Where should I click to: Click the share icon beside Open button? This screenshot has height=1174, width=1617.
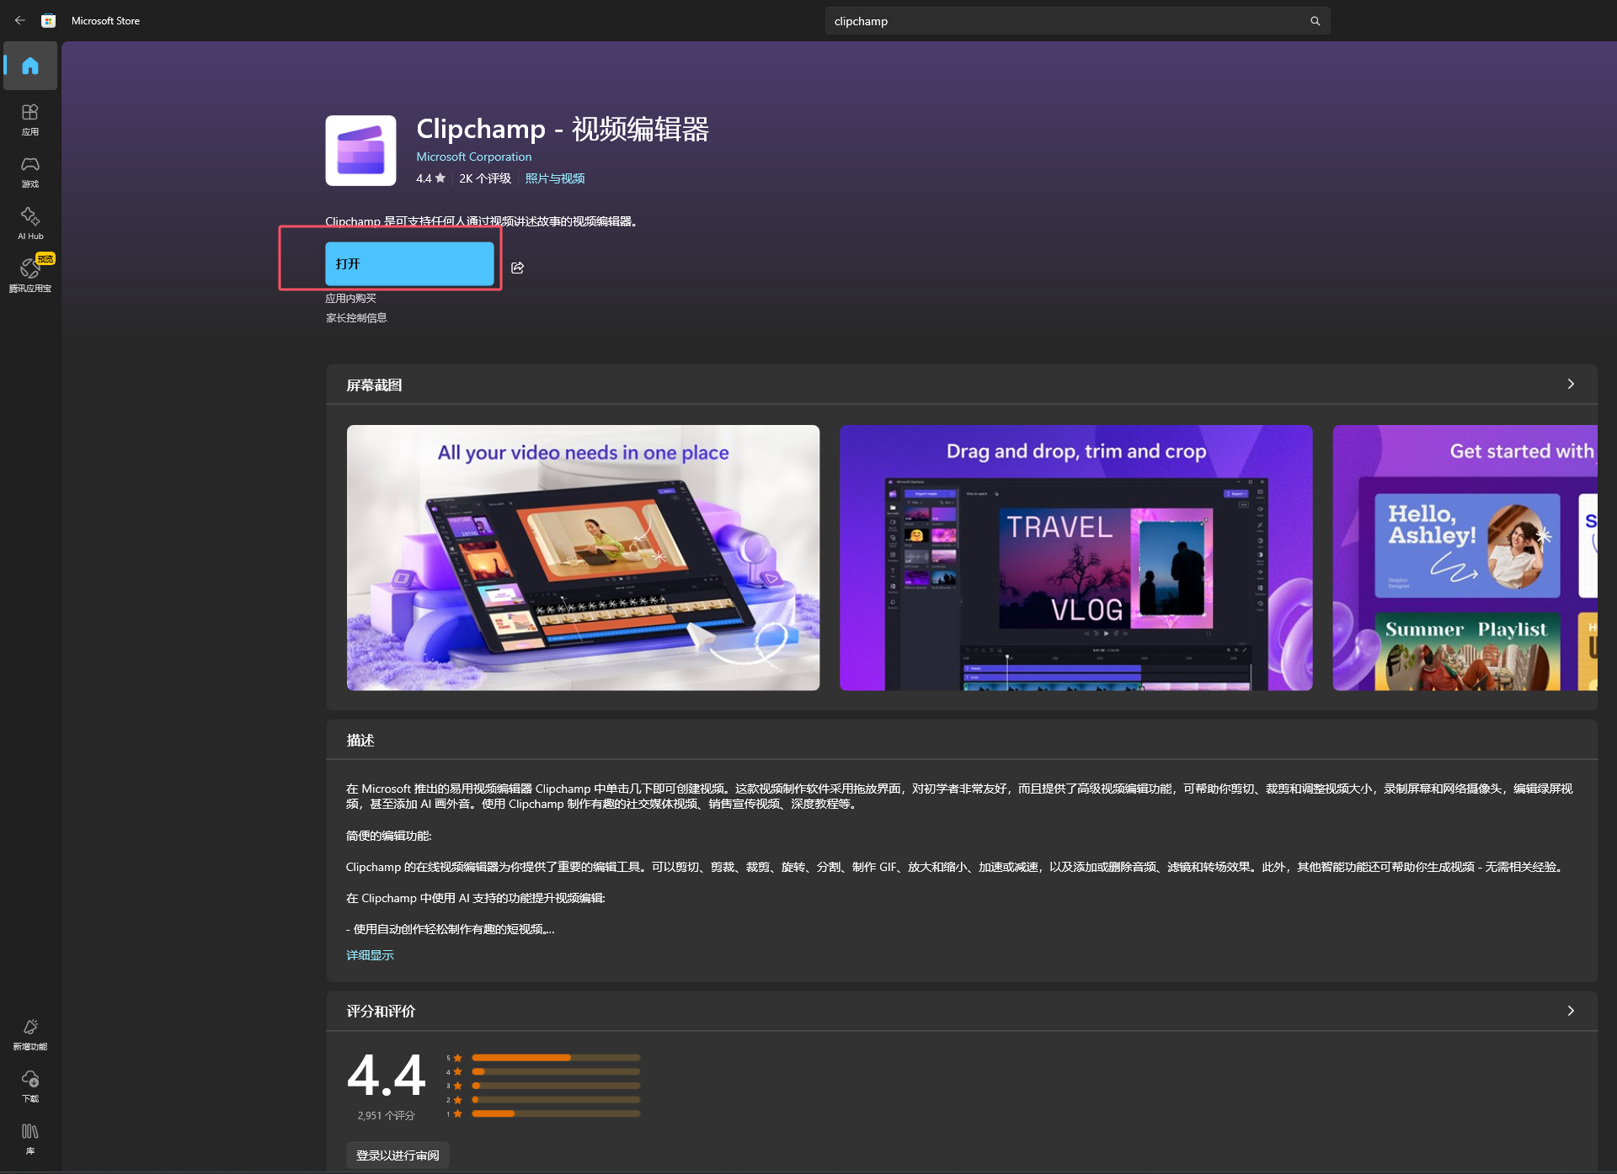click(x=517, y=268)
